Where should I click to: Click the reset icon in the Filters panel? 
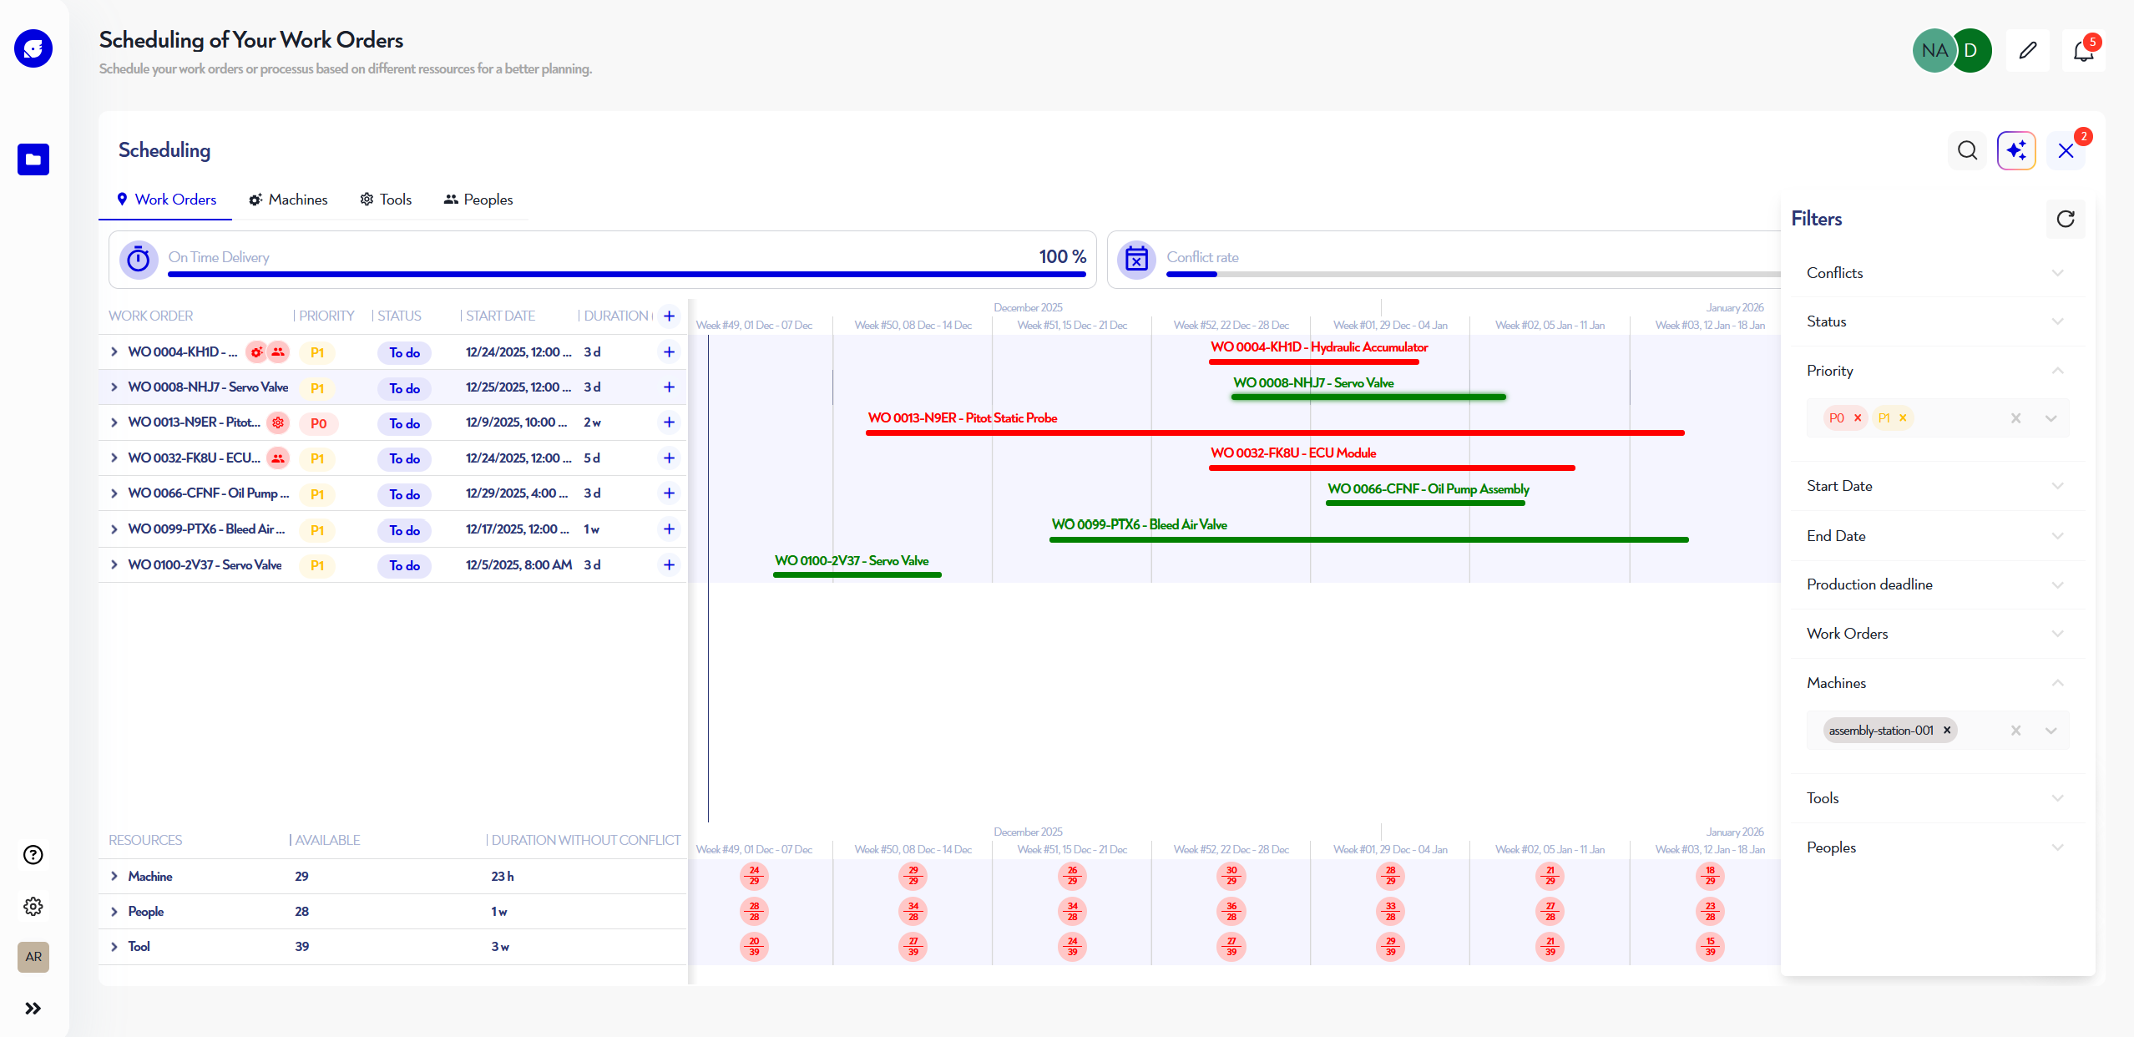2065,219
